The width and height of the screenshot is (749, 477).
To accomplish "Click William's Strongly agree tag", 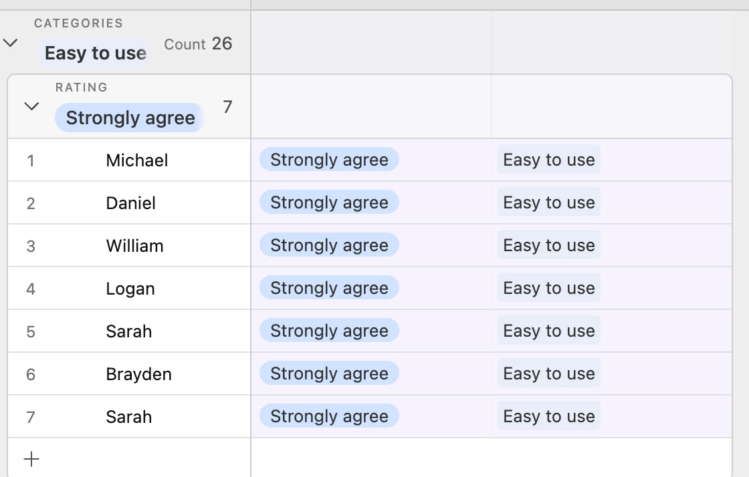I will click(329, 245).
